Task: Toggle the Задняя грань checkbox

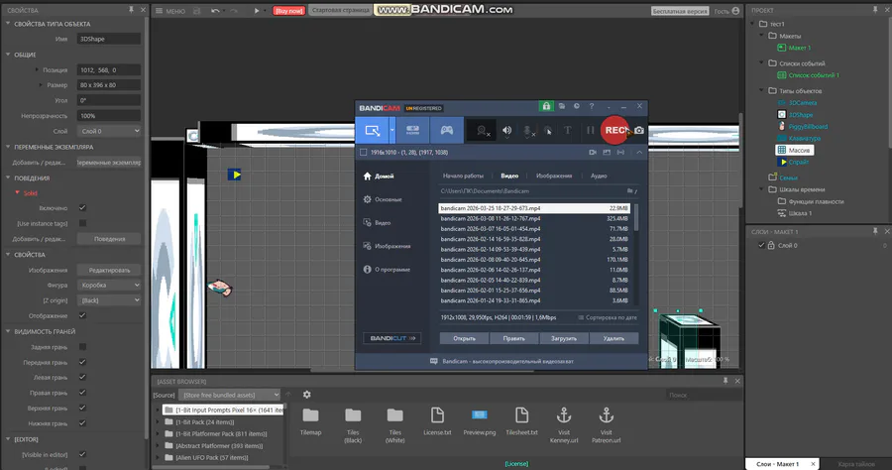Action: point(82,346)
